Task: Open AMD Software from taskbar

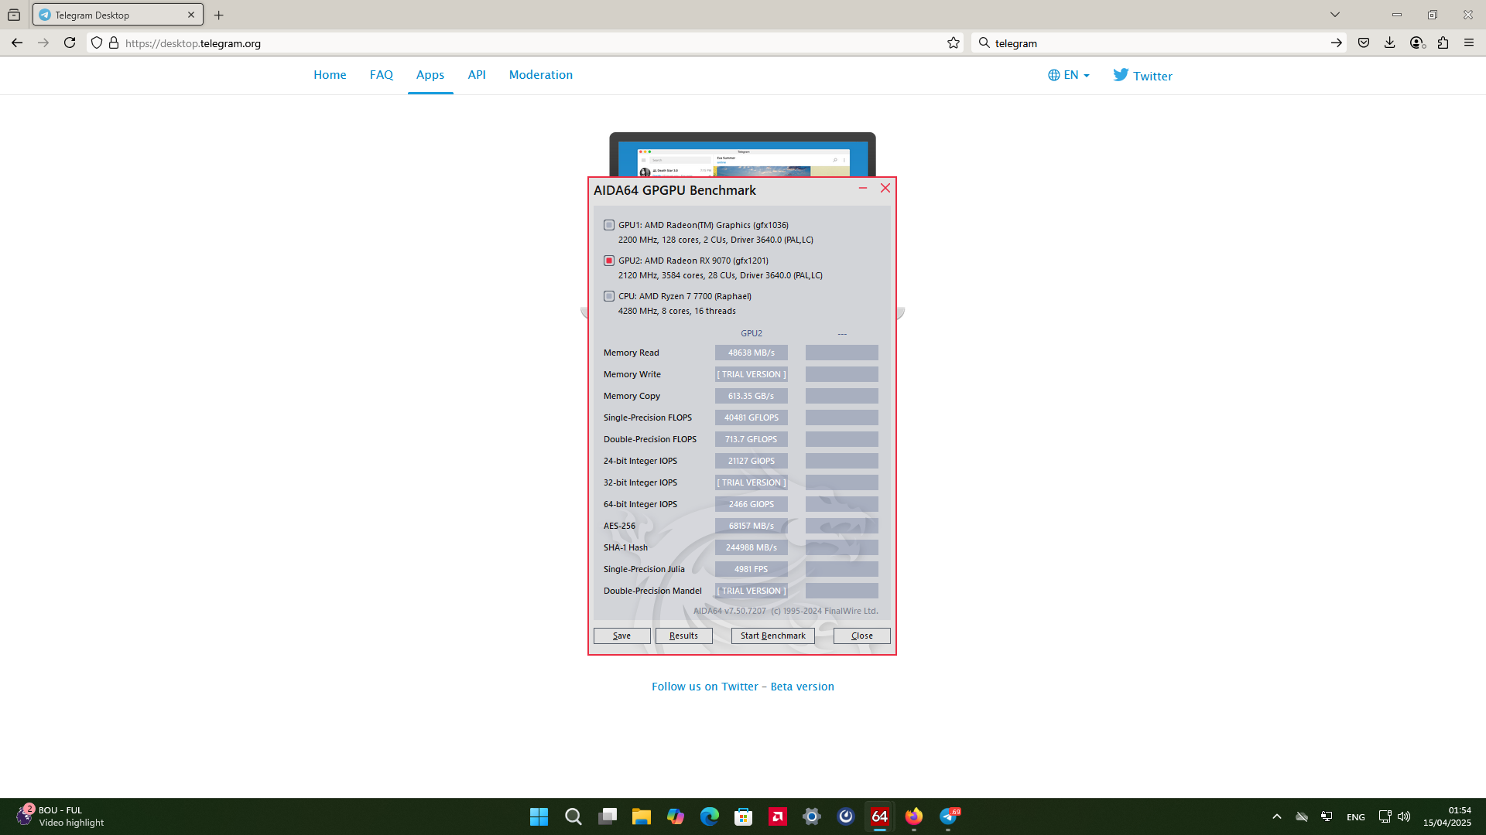Action: (778, 816)
